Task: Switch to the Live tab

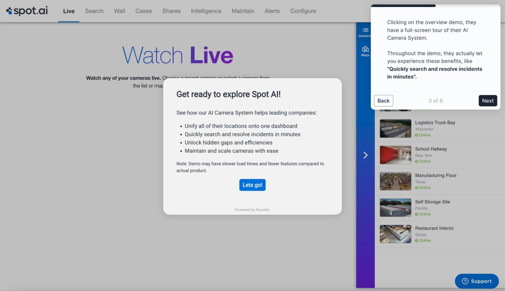Action: pyautogui.click(x=69, y=11)
